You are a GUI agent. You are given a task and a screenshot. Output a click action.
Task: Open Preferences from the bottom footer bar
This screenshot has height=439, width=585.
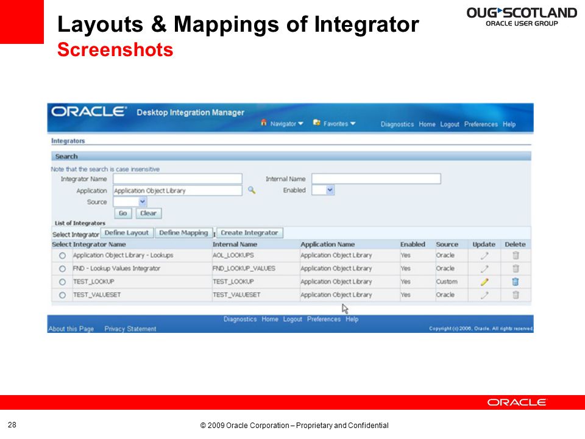324,319
